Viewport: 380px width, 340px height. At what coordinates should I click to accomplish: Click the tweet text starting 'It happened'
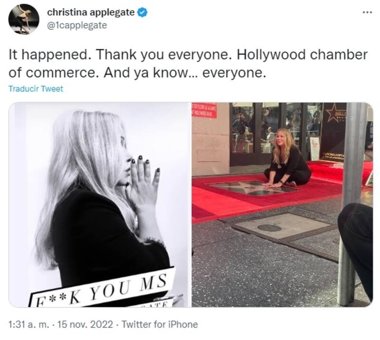(188, 64)
